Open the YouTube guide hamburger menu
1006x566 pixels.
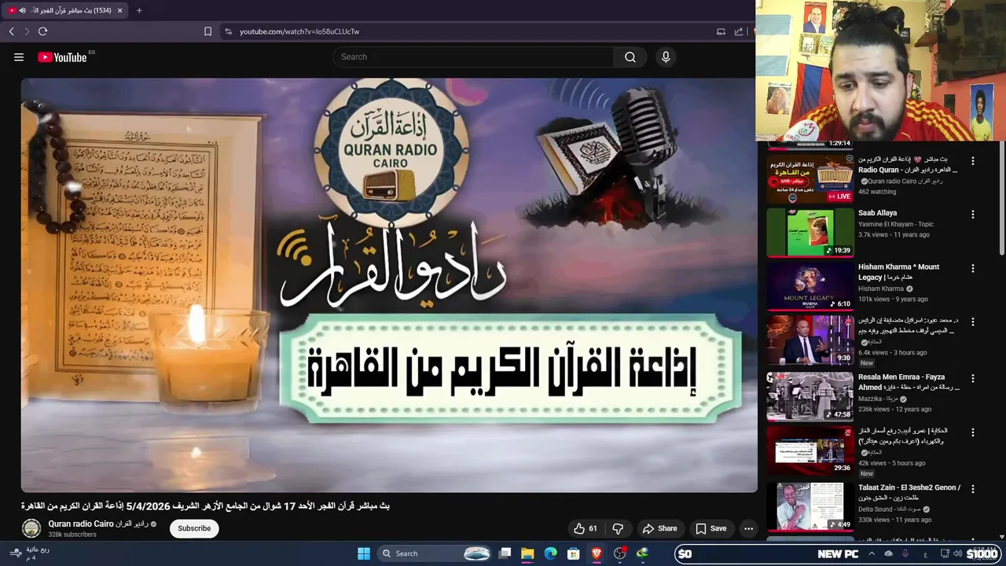click(x=19, y=57)
